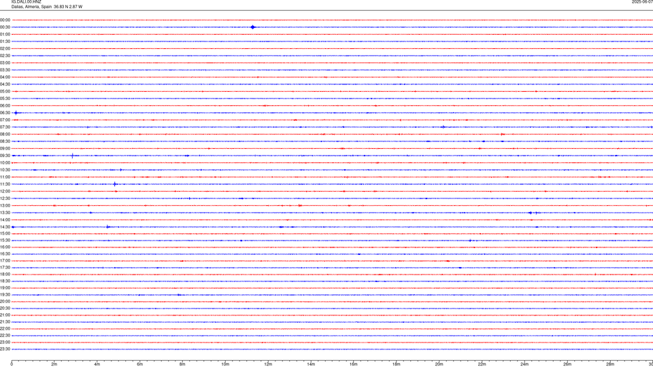This screenshot has height=367, width=653.
Task: Select the 04:00 row time label
Action: pos(5,77)
